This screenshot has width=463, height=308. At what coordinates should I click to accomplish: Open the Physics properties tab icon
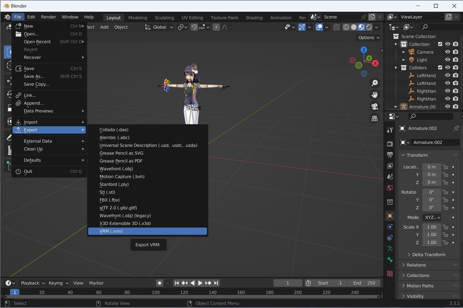[x=390, y=227]
